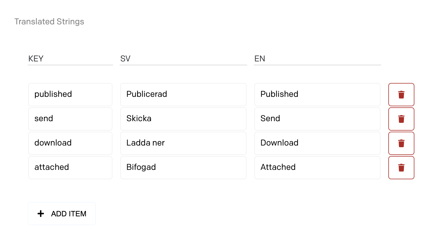Focus the Swedish field 'Ladda ner'

point(183,143)
